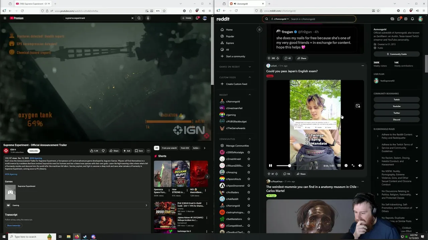This screenshot has height=240, width=428.
Task: Share the IGN video
Action: click(114, 151)
